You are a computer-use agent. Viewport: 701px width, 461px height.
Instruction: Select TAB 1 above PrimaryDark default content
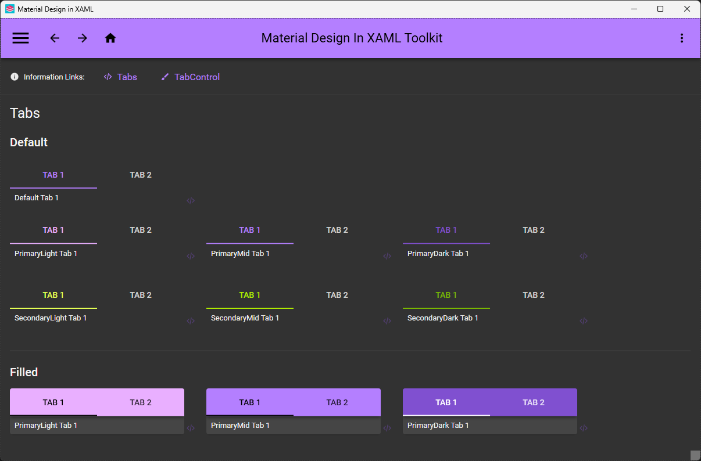[x=446, y=230]
